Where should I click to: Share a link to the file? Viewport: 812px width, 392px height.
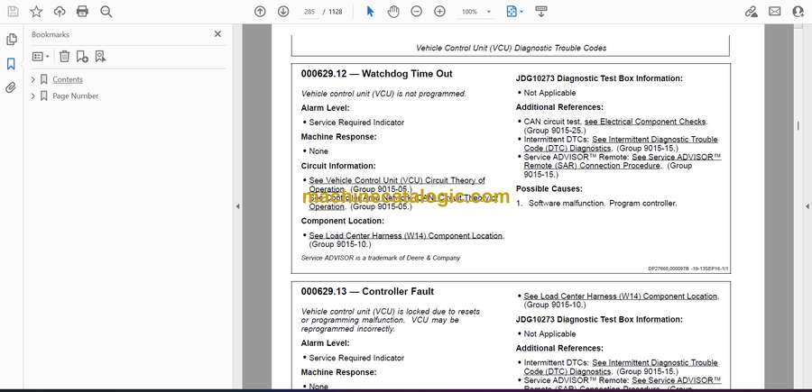(752, 12)
